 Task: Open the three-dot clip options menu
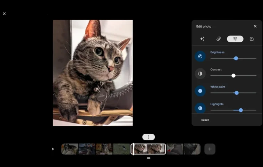(149, 137)
